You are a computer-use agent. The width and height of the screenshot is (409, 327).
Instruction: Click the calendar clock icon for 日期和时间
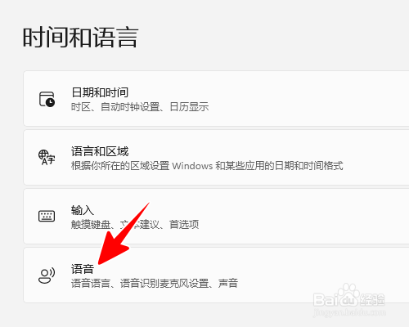click(47, 99)
